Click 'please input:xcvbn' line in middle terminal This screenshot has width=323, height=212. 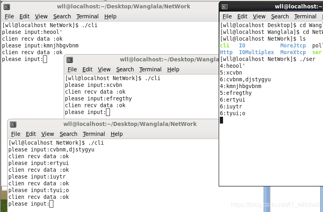pos(94,85)
